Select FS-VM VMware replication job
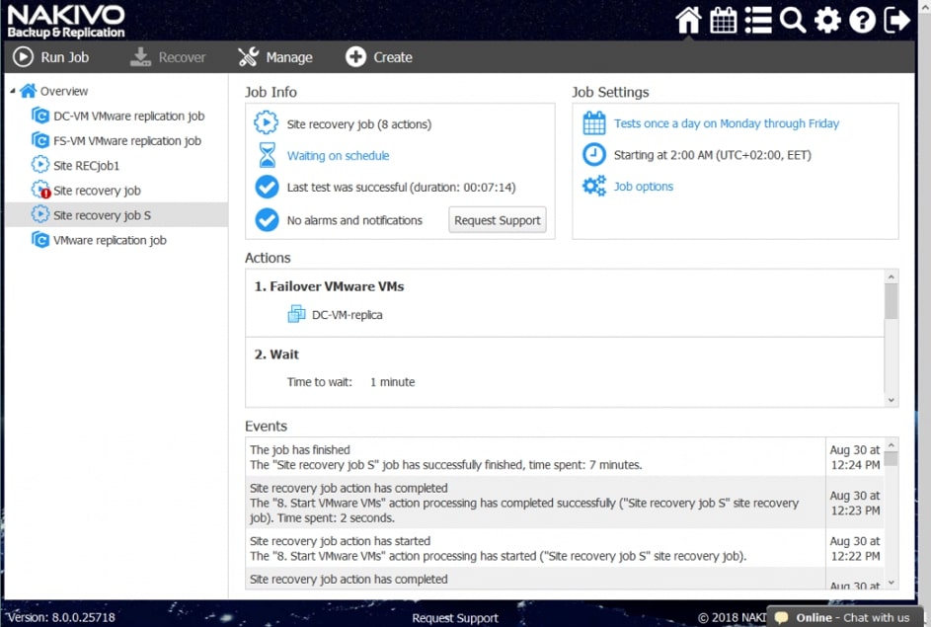The image size is (931, 627). tap(126, 141)
